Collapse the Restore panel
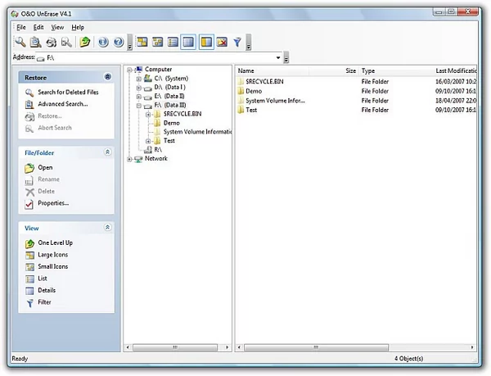 pyautogui.click(x=108, y=77)
